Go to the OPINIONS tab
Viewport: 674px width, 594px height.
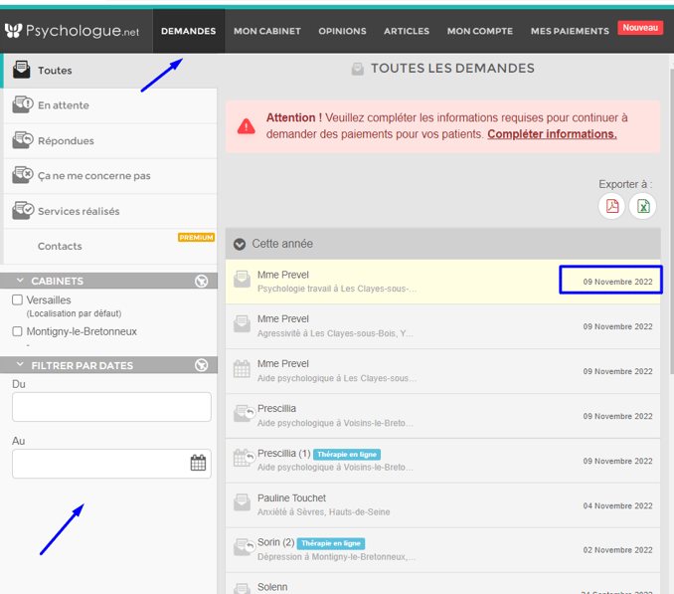point(342,31)
